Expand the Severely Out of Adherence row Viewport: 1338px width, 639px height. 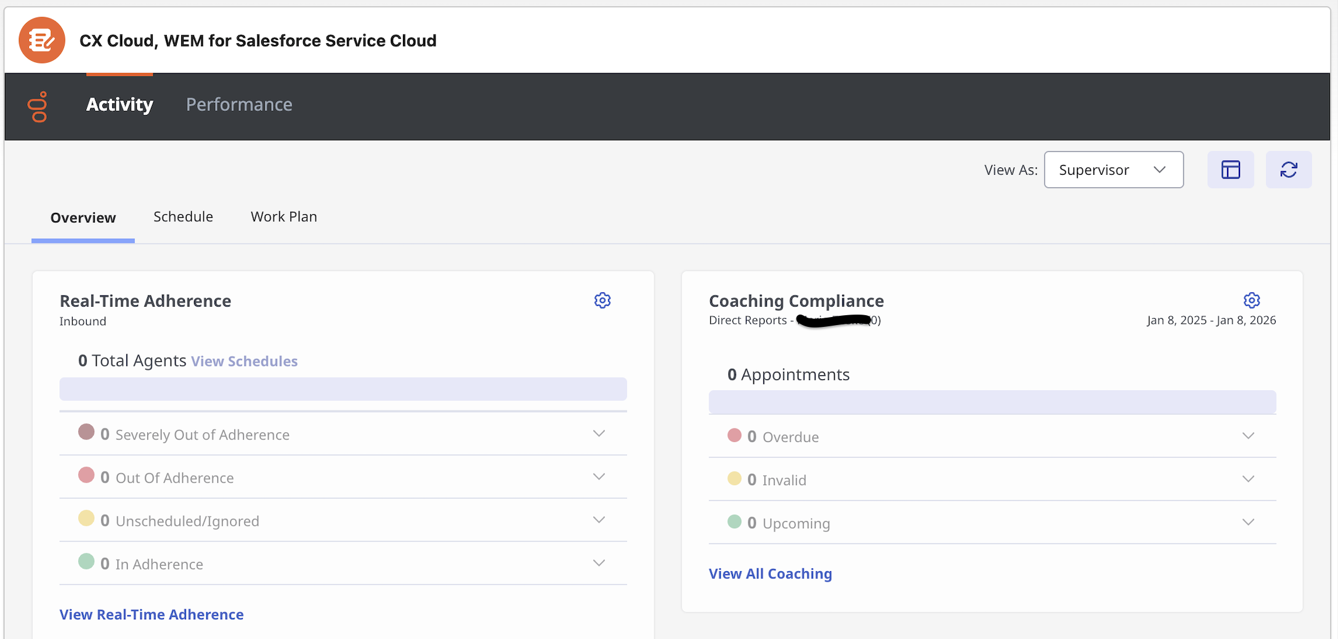point(599,433)
